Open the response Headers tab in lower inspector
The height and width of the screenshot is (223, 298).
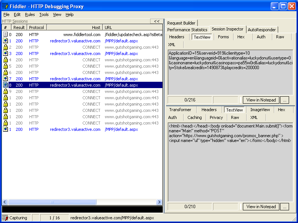[209, 110]
